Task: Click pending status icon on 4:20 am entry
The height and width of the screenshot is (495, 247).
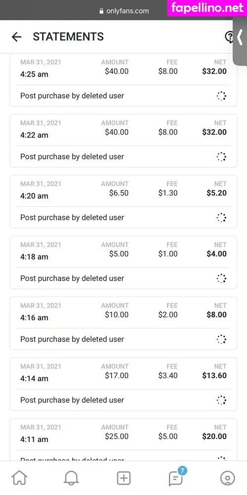Action: [x=221, y=217]
